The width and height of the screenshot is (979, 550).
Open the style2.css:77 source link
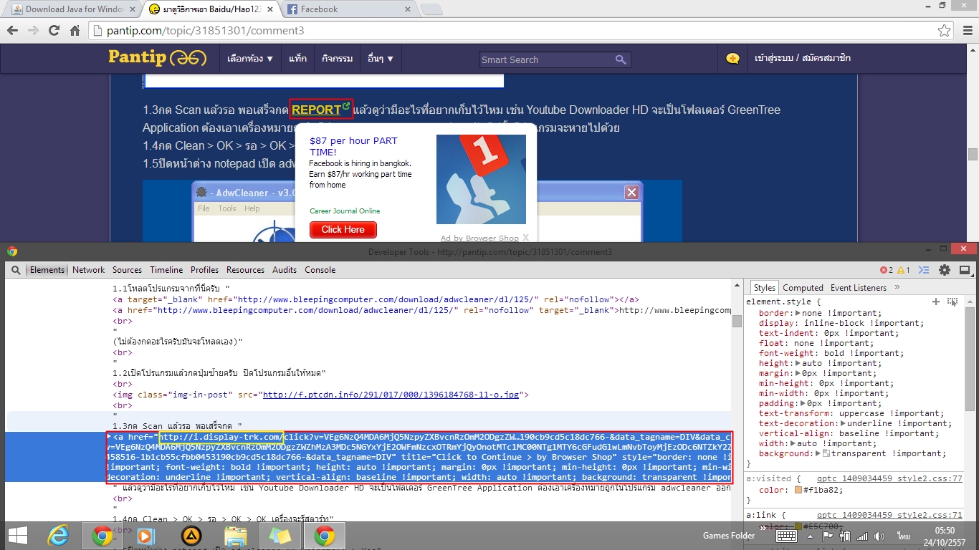tap(889, 478)
